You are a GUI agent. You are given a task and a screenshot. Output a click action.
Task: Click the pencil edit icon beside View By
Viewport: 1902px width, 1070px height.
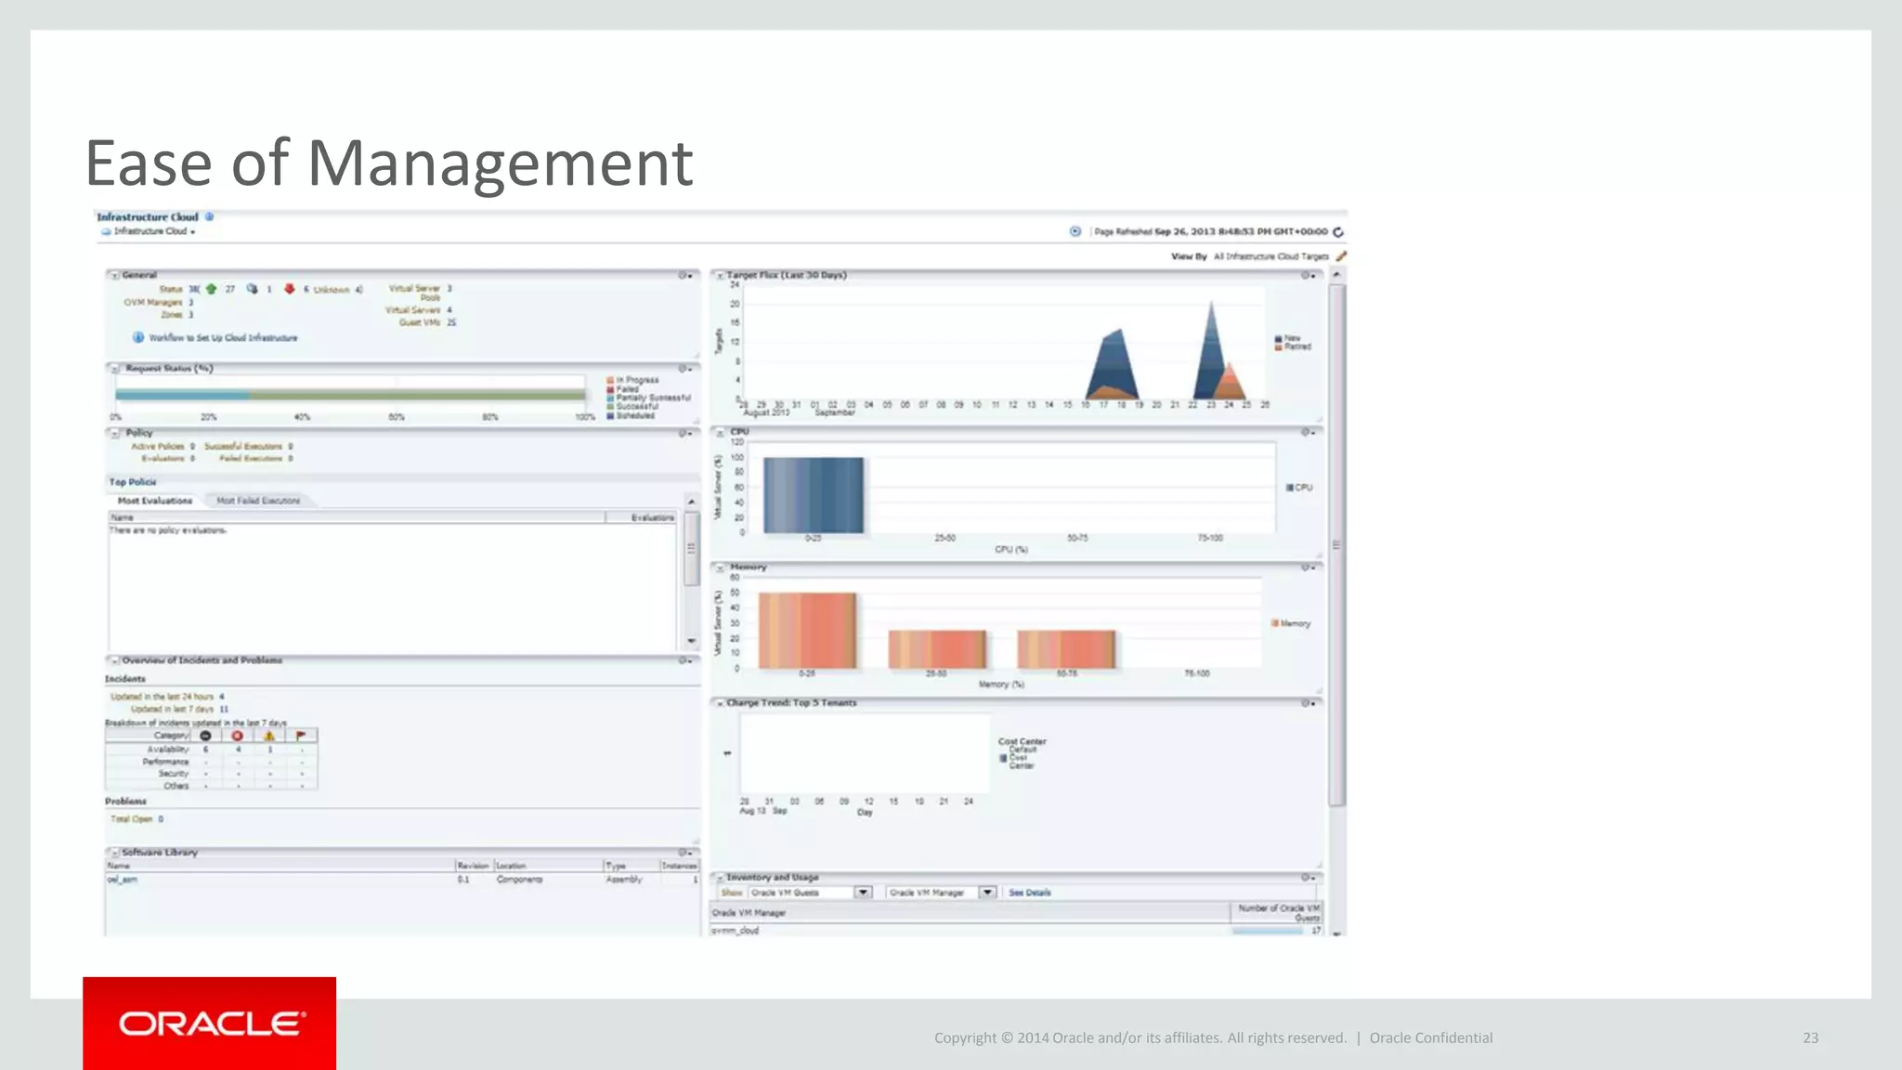(1340, 256)
